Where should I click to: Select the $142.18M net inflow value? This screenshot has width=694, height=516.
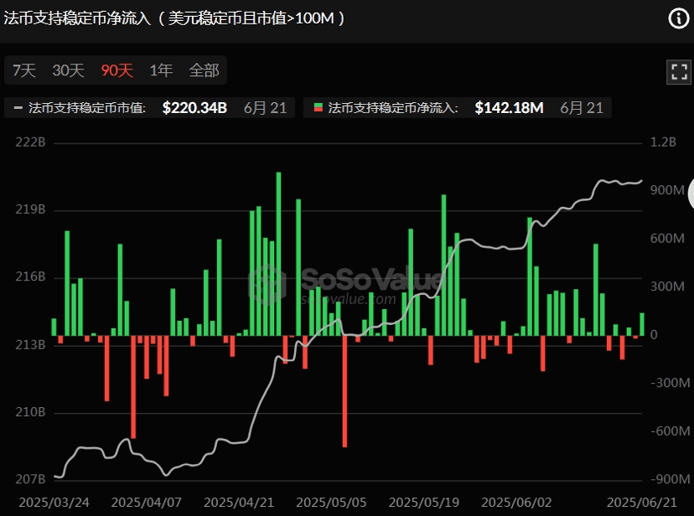point(509,108)
